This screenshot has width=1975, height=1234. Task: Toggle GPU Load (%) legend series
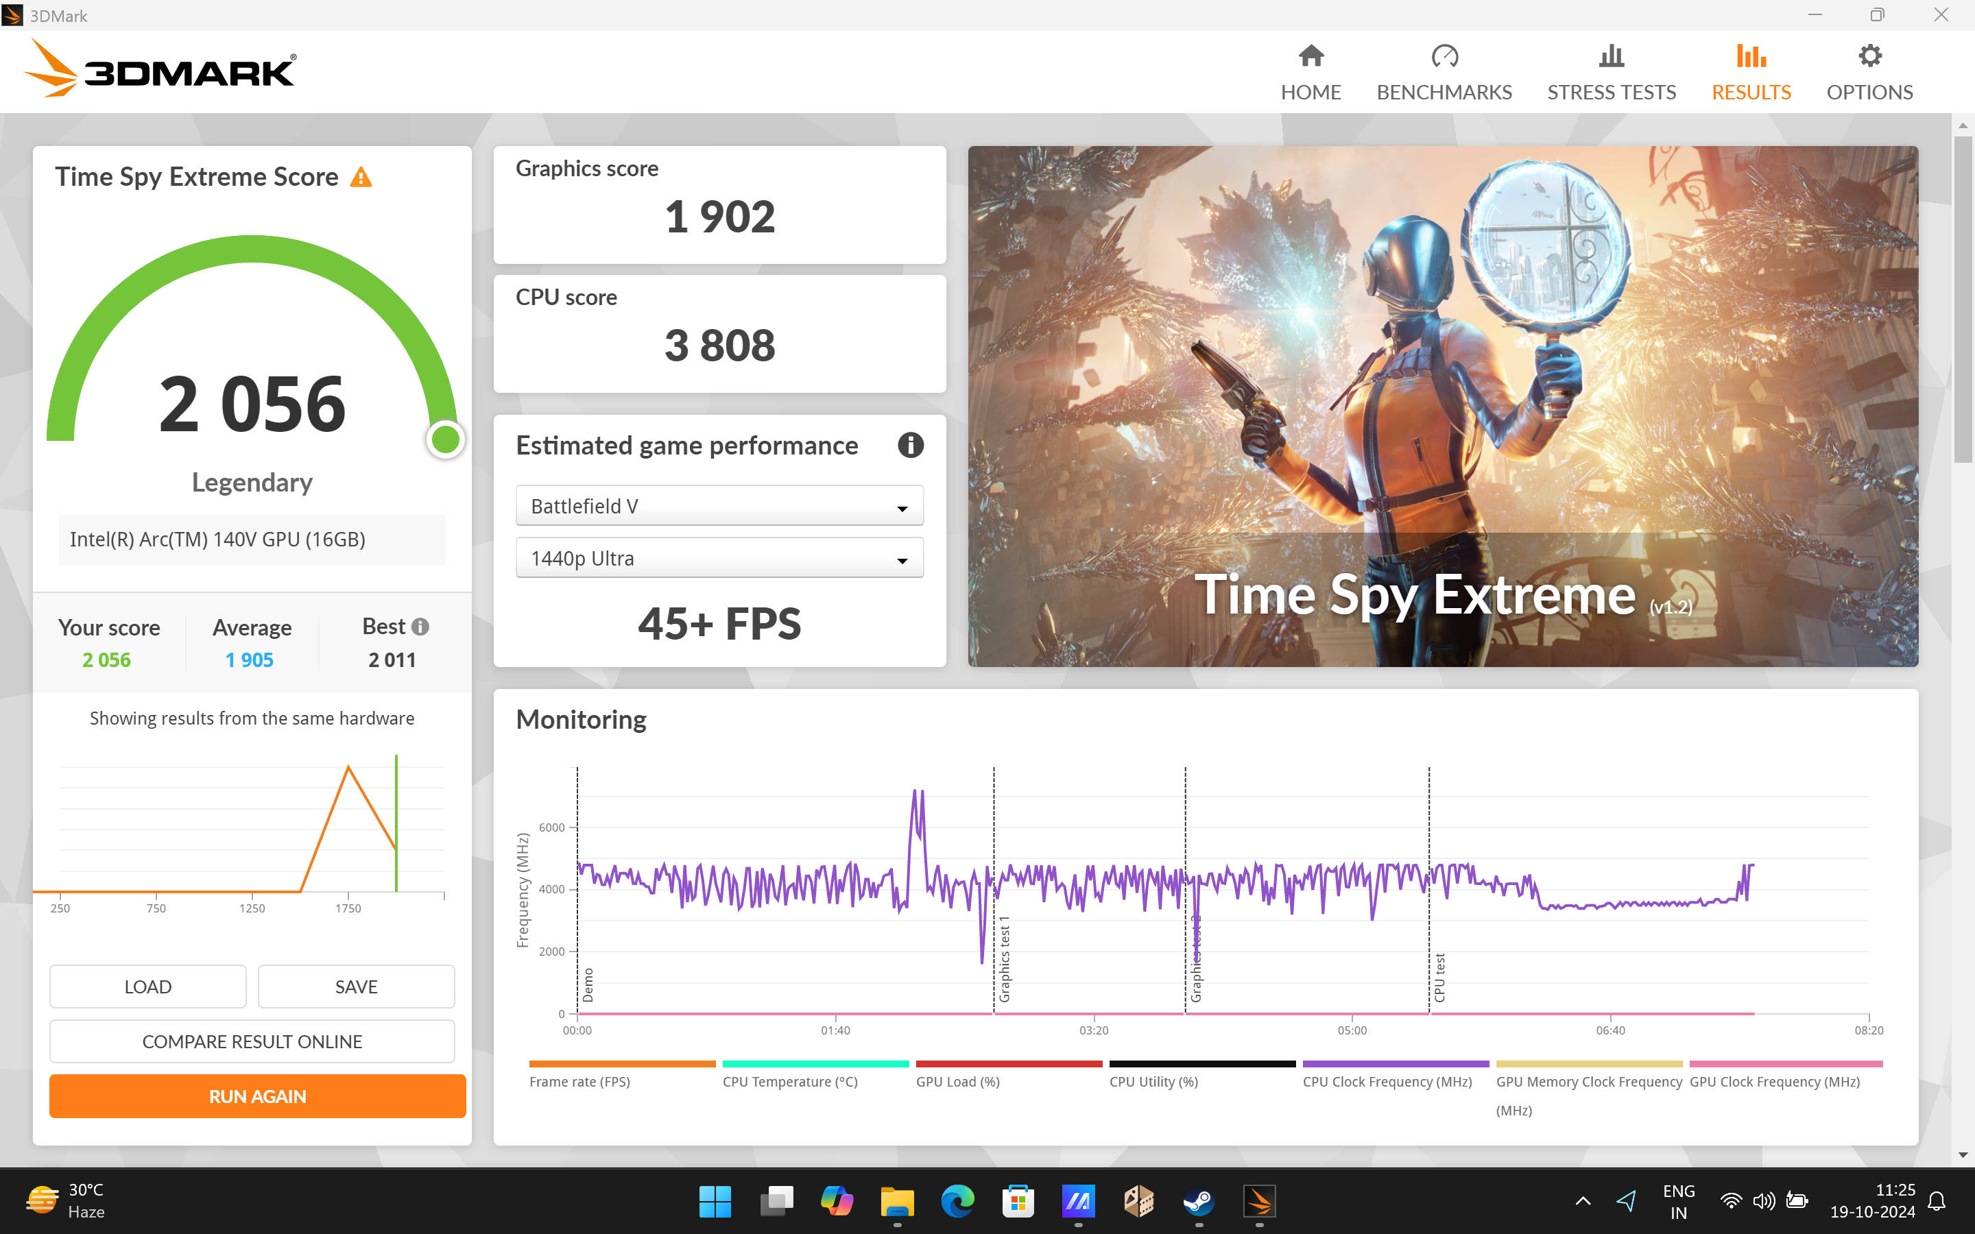(957, 1081)
